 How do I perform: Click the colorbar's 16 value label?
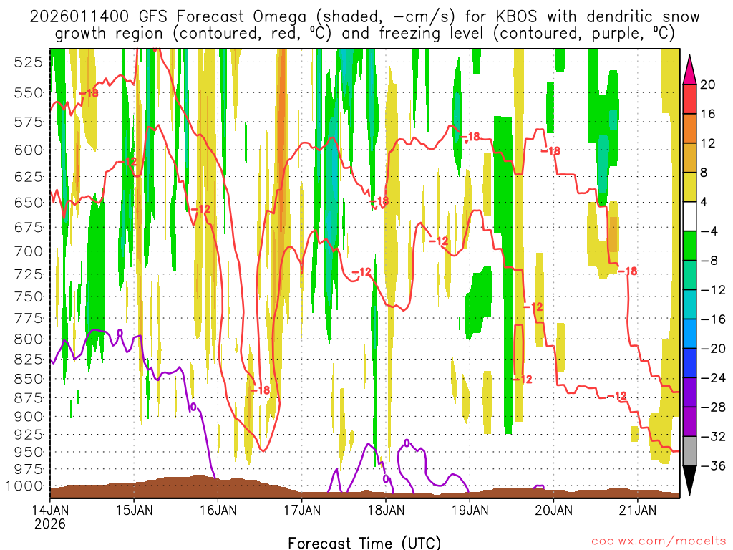click(708, 114)
